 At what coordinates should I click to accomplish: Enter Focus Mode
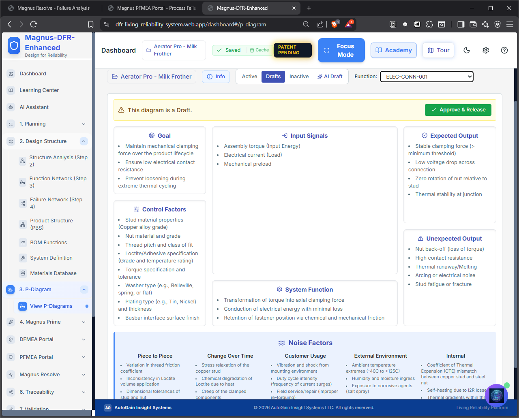(341, 50)
